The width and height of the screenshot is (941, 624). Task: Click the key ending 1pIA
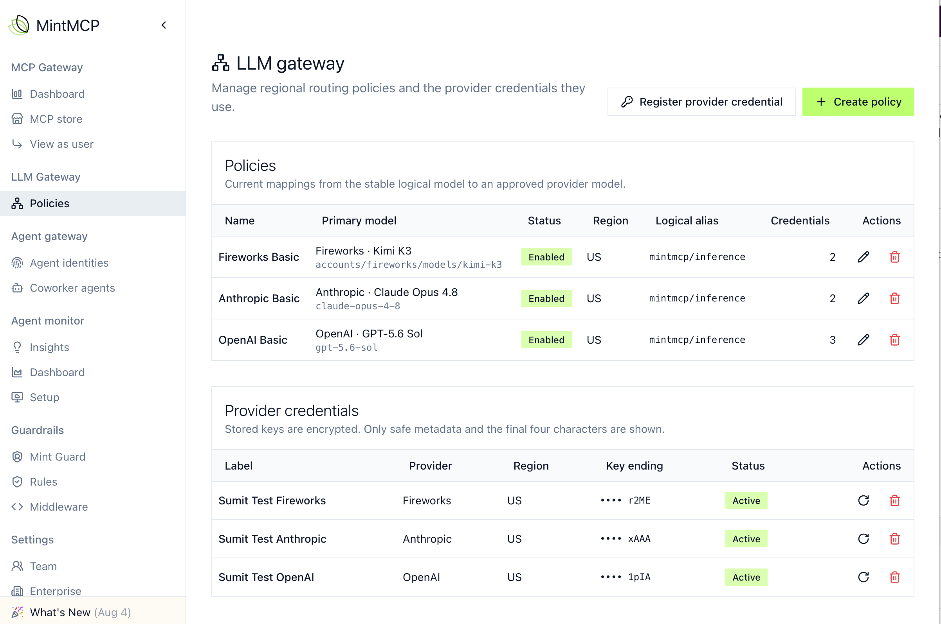(x=626, y=577)
